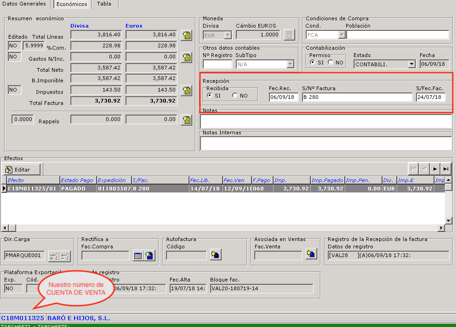
Task: Expand the Estado CONTABILI. dropdown
Action: pos(411,64)
